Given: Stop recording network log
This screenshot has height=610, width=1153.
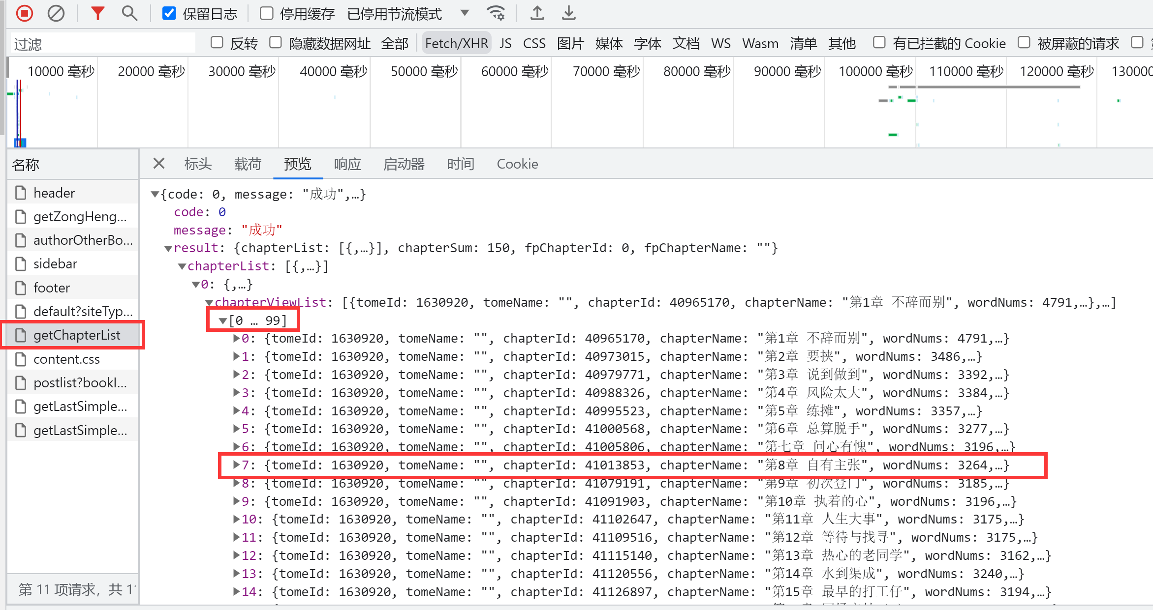Looking at the screenshot, I should (x=24, y=13).
